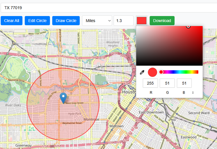
Task: Click the Clear All button
Action: tap(11, 21)
